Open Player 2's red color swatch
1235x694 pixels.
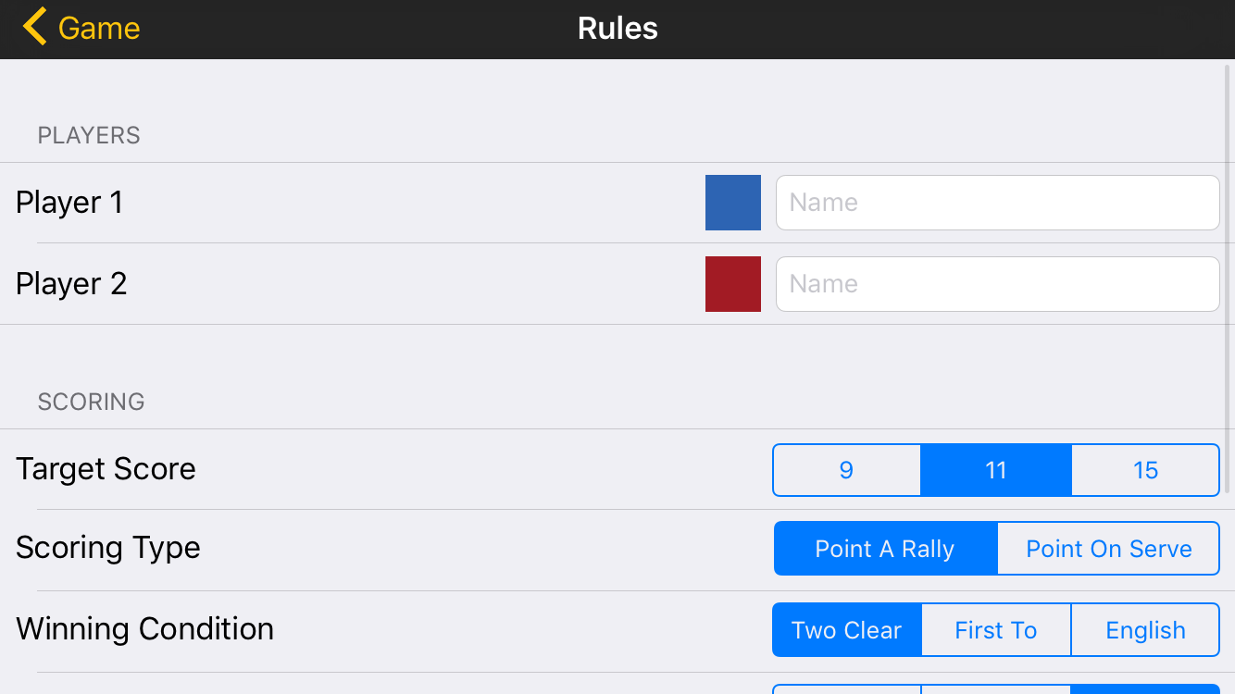click(732, 284)
